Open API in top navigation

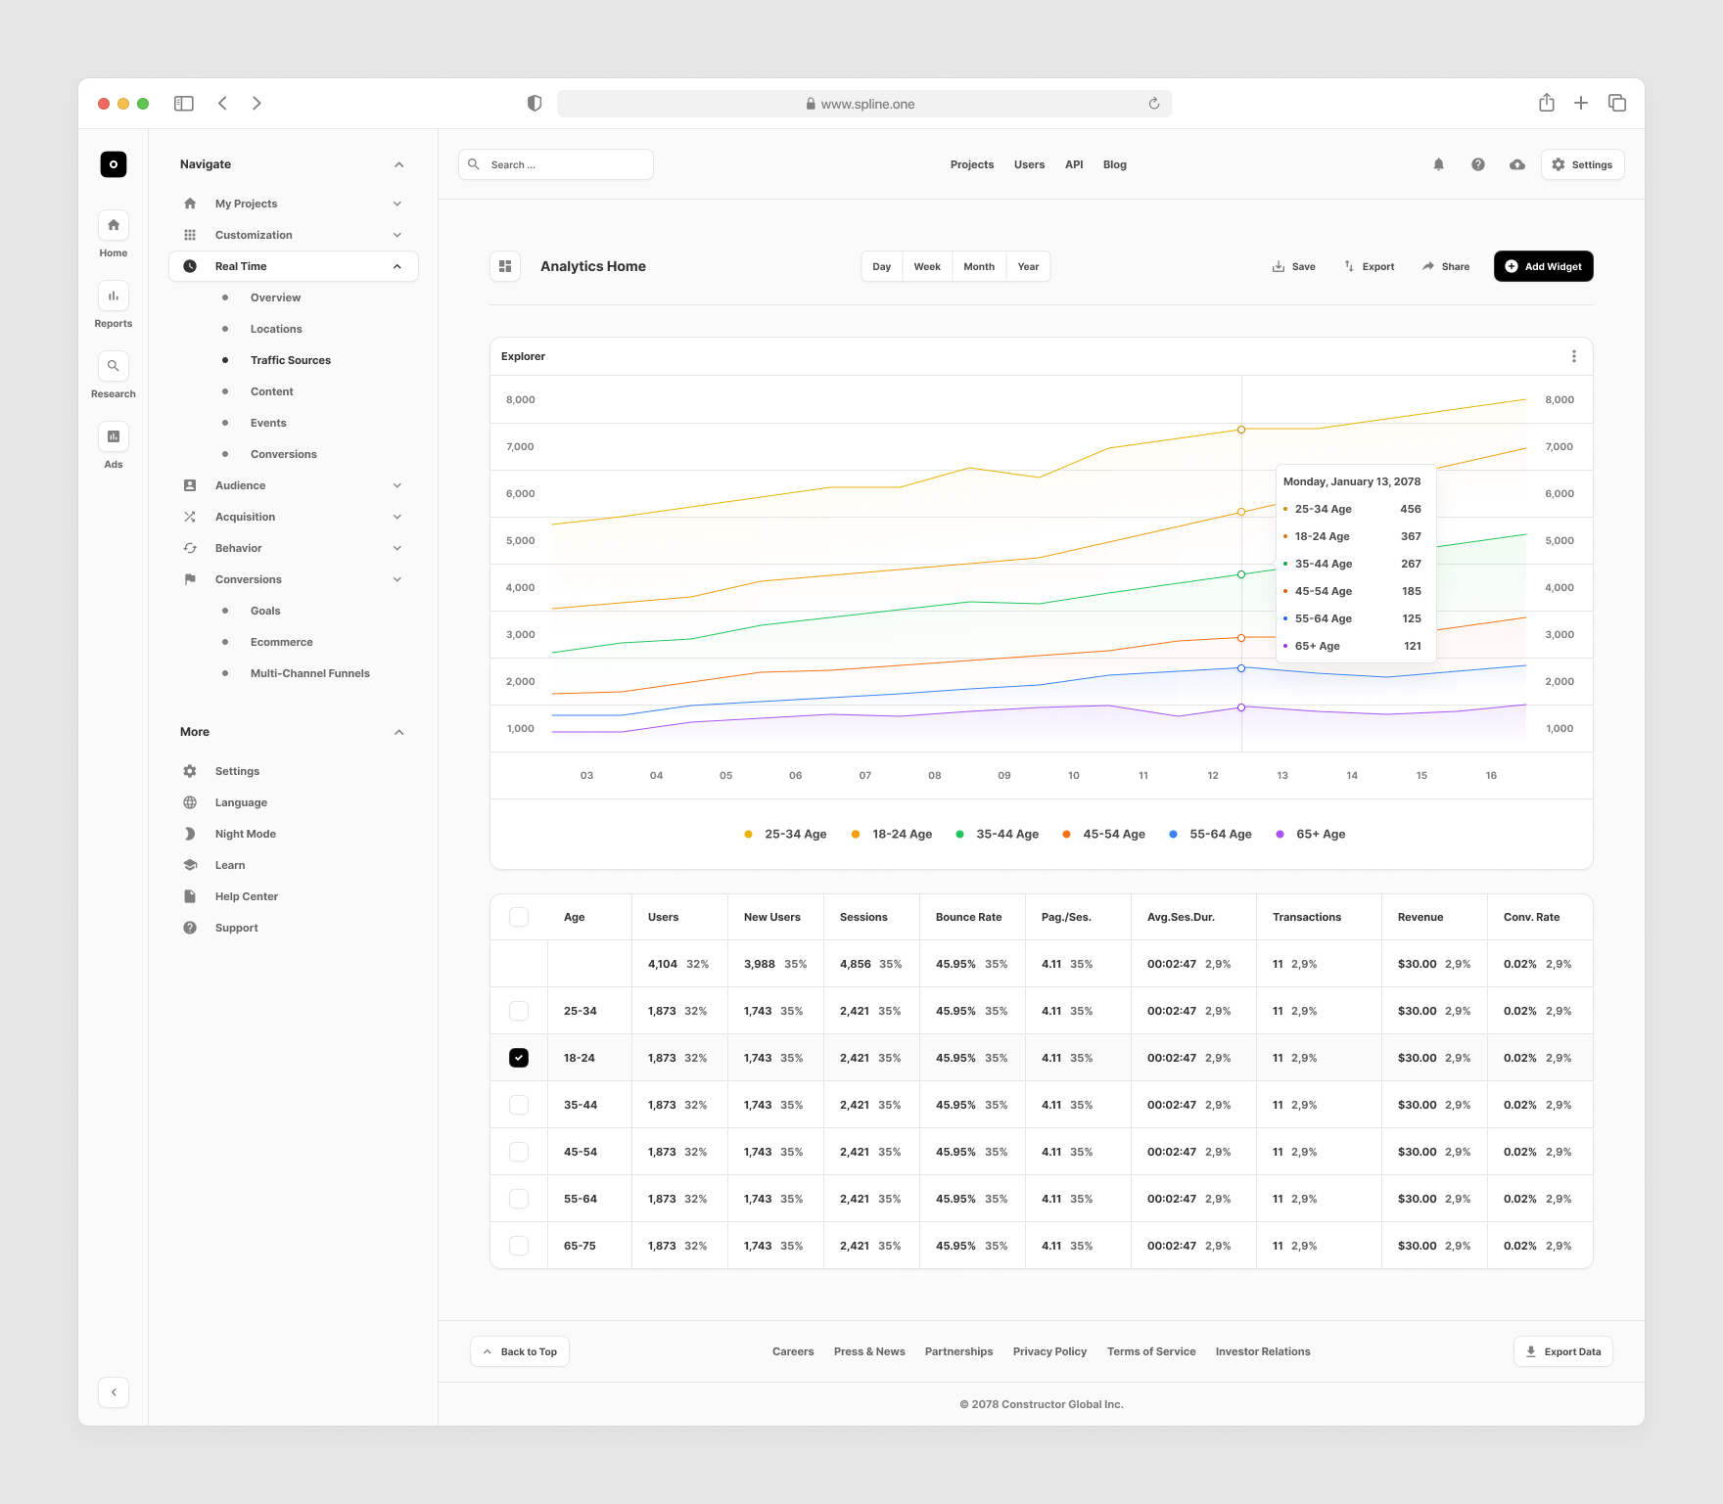(x=1074, y=164)
